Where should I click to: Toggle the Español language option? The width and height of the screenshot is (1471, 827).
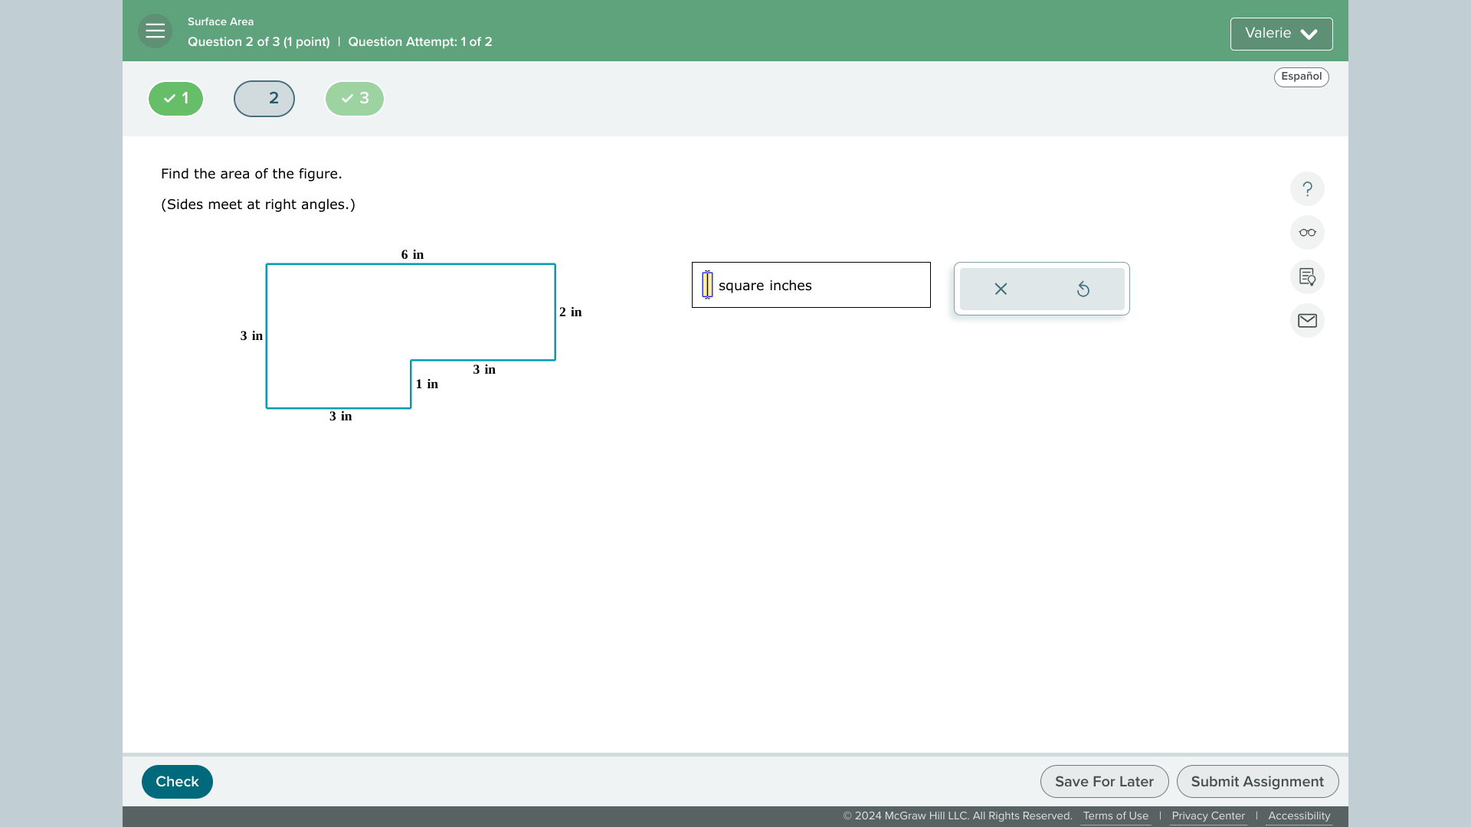coord(1301,76)
